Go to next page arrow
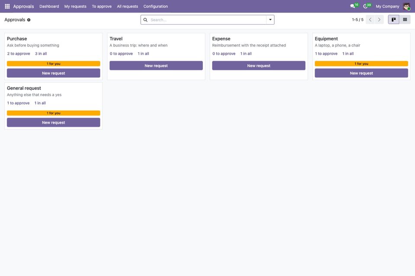 (x=379, y=19)
